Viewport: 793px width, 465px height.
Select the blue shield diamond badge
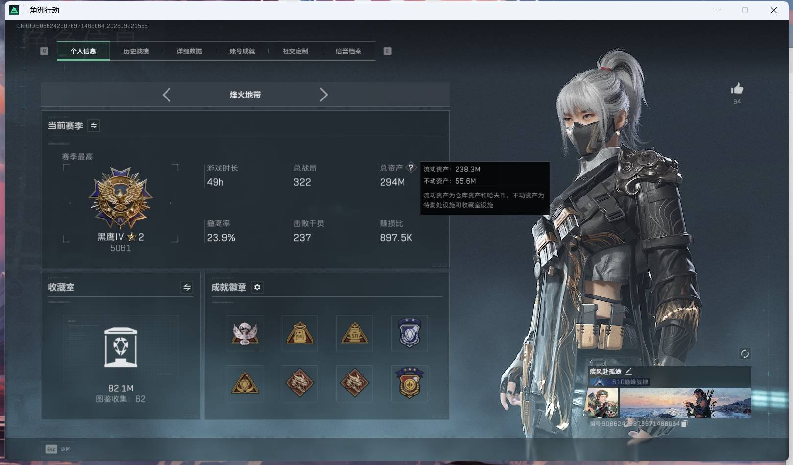(409, 333)
